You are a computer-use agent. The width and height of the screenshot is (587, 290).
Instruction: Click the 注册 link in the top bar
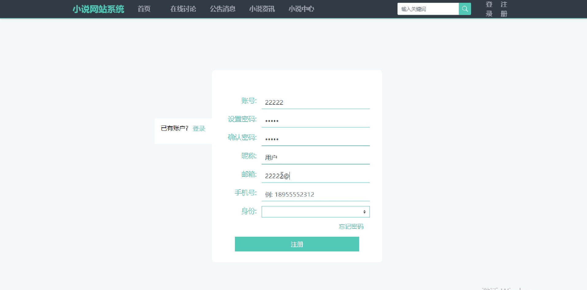coord(504,9)
